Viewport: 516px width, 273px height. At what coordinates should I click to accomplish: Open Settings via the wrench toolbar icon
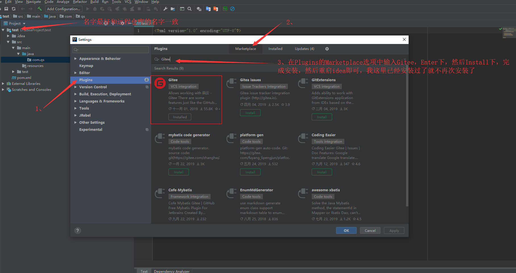point(165,9)
